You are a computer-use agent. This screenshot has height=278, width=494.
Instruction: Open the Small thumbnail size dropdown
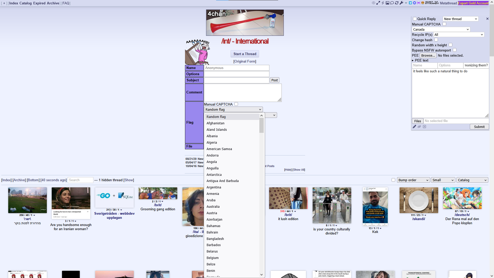tap(443, 180)
